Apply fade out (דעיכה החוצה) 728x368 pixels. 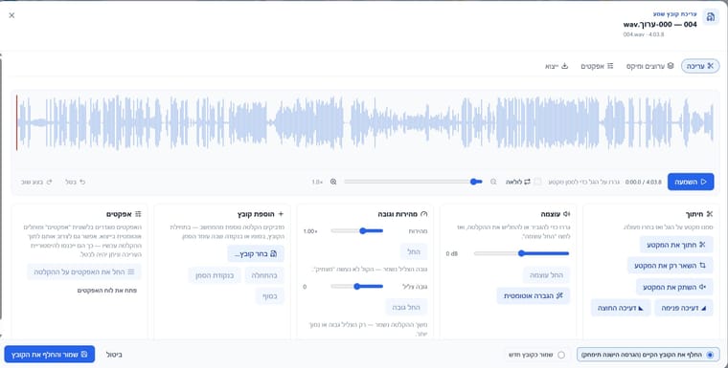pos(621,308)
